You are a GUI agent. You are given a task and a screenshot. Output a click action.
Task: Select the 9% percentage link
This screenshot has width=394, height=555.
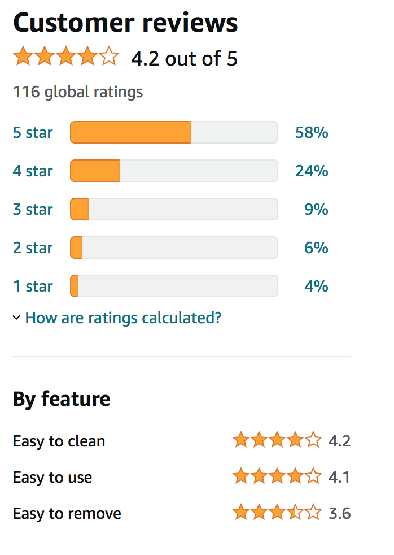(316, 209)
